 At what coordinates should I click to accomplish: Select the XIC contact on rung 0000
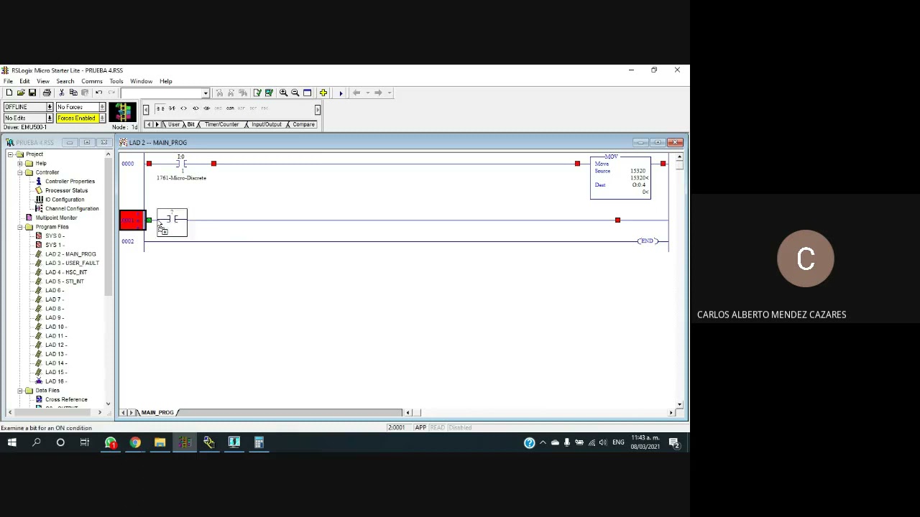pos(181,164)
